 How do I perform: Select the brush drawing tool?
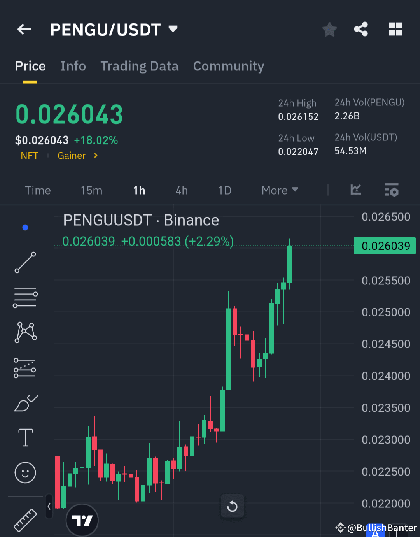25,404
